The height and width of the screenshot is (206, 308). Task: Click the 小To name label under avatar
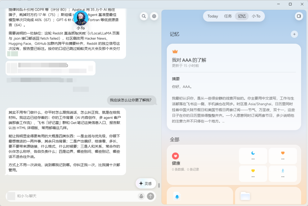[x=81, y=28]
